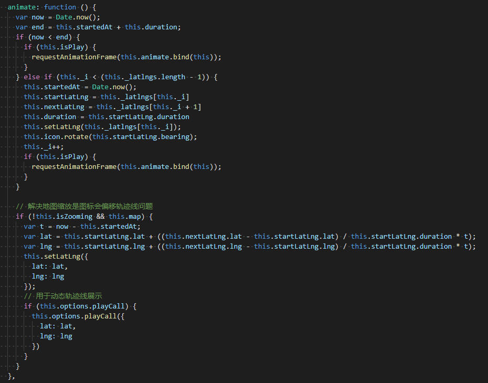Click line 'this.nextLatLng = this._latlngs[this._i + 1]'
The width and height of the screenshot is (488, 383).
(x=112, y=107)
